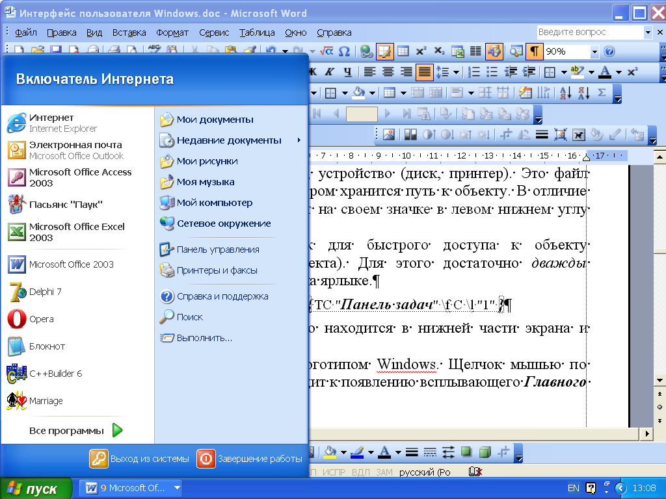The height and width of the screenshot is (499, 666).
Task: Click EN language indicator in tray
Action: tap(574, 489)
